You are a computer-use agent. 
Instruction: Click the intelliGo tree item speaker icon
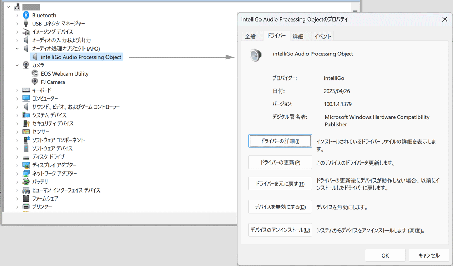35,57
